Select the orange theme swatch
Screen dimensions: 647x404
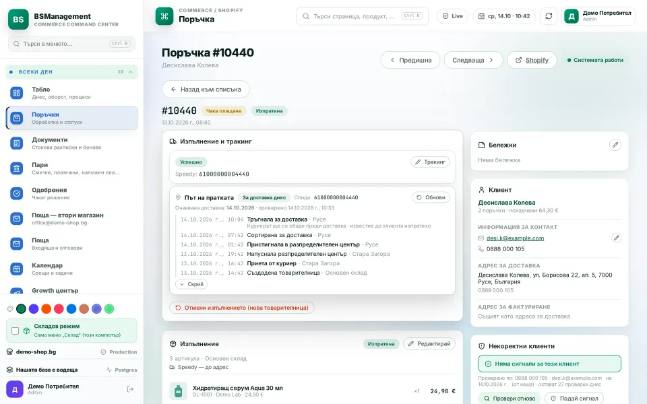[x=47, y=309]
